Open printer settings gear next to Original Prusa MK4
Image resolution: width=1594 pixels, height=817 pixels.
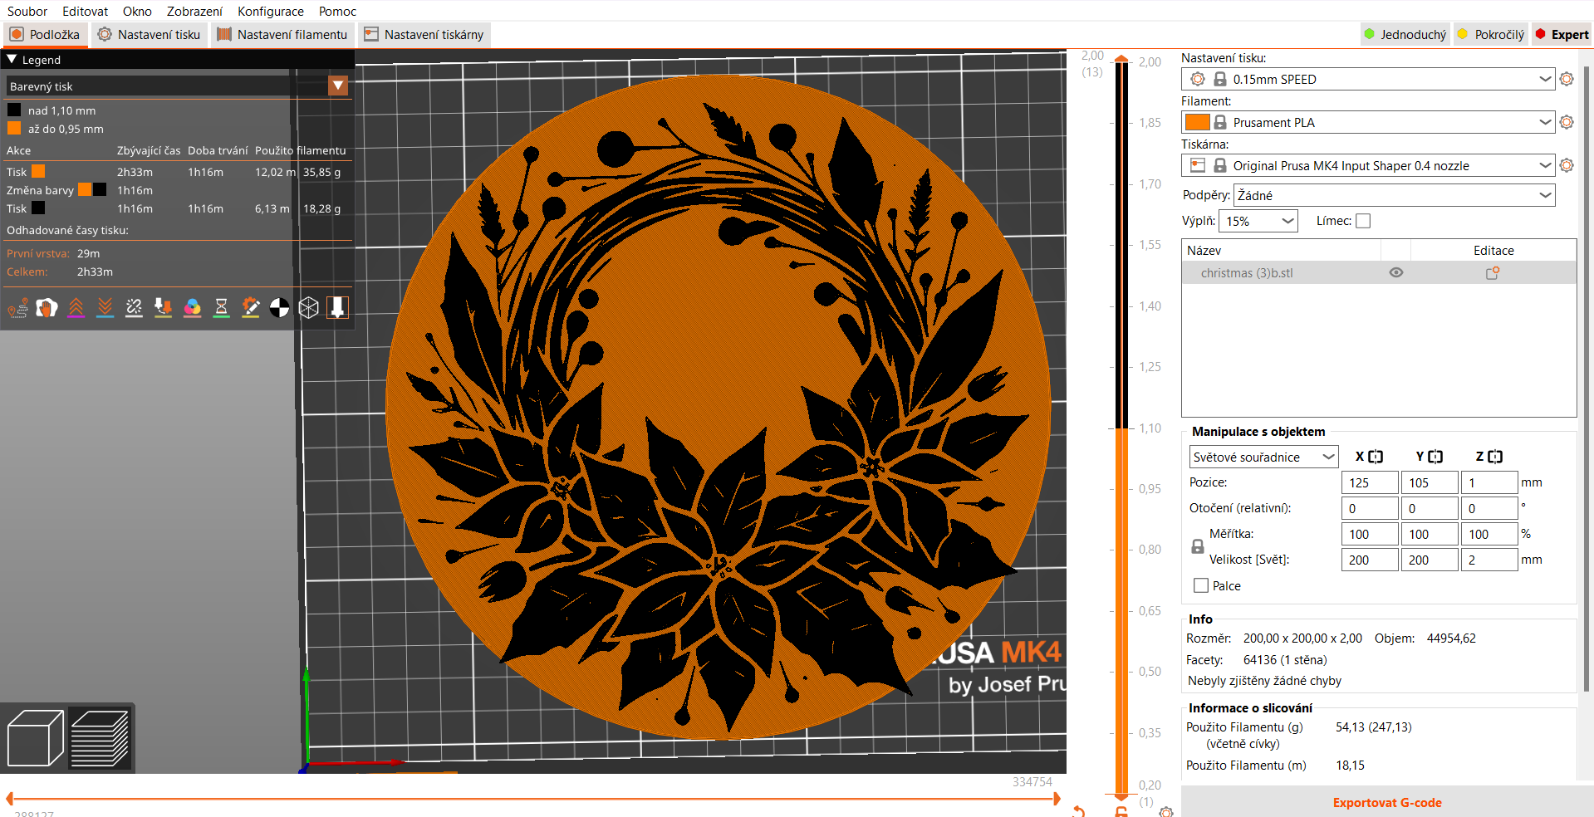(1567, 165)
